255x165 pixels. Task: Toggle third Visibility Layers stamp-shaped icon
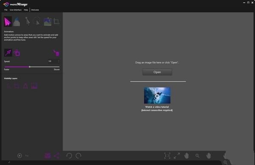point(25,86)
